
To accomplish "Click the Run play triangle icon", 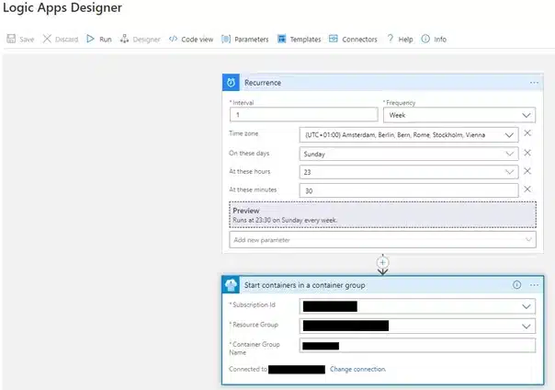I will point(90,39).
